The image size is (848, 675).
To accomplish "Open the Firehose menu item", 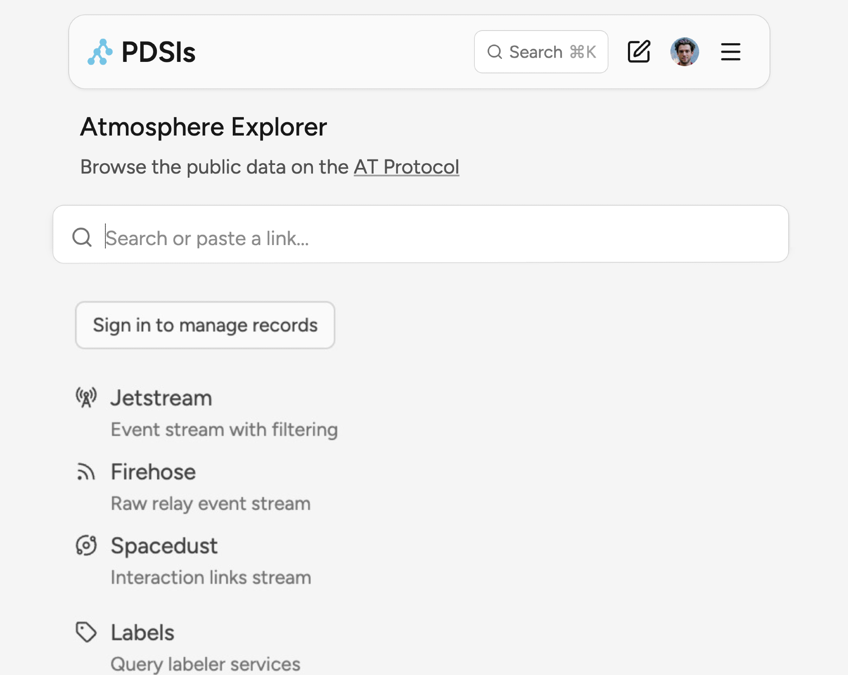I will point(153,472).
